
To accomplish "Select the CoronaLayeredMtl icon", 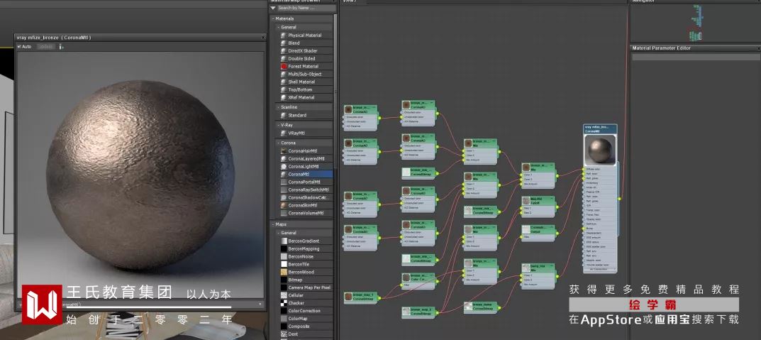I will pos(284,159).
